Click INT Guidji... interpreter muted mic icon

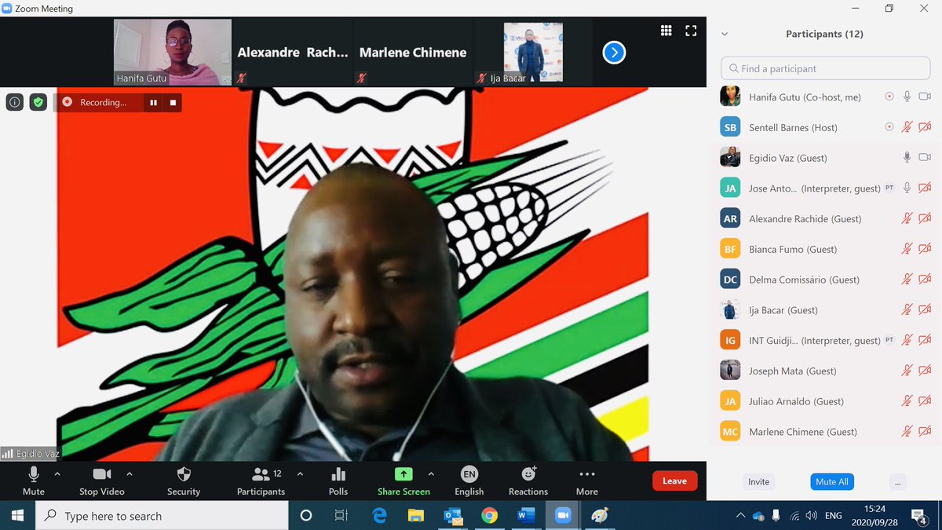[x=907, y=340]
